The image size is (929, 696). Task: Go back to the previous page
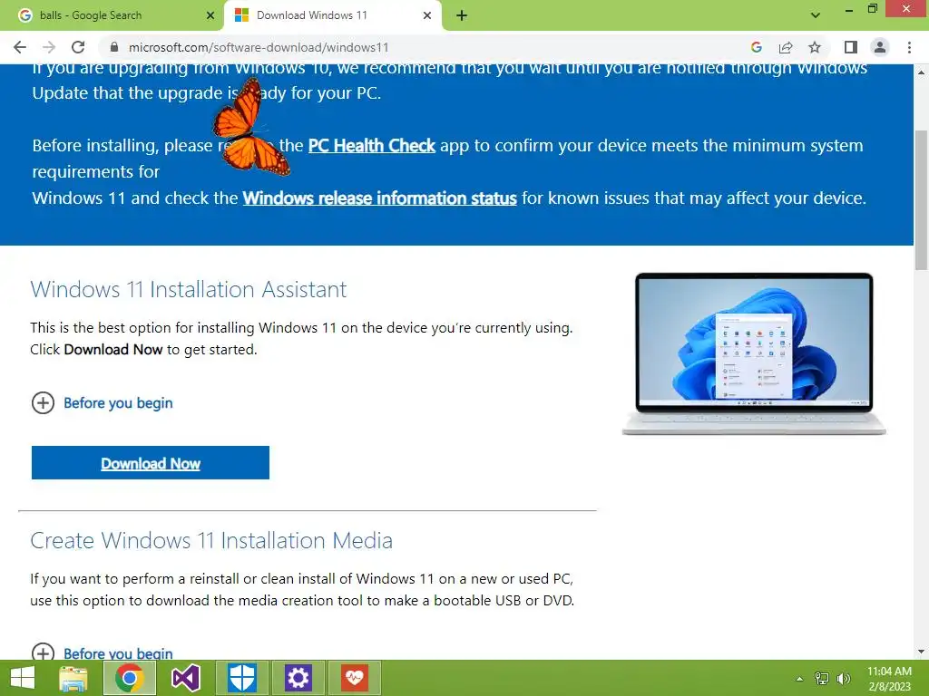click(20, 47)
